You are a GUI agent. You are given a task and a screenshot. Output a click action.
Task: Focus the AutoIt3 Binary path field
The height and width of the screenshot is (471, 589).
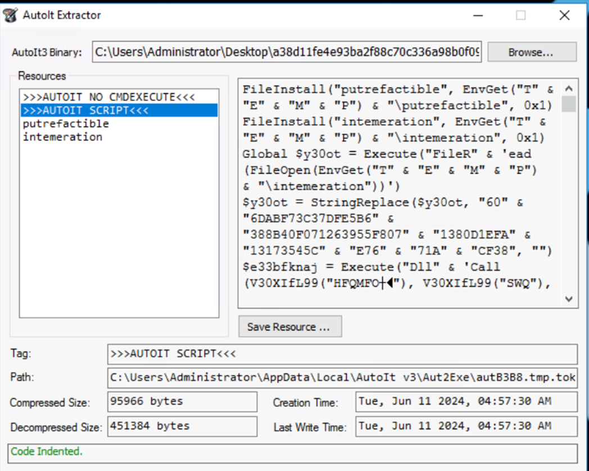point(287,52)
